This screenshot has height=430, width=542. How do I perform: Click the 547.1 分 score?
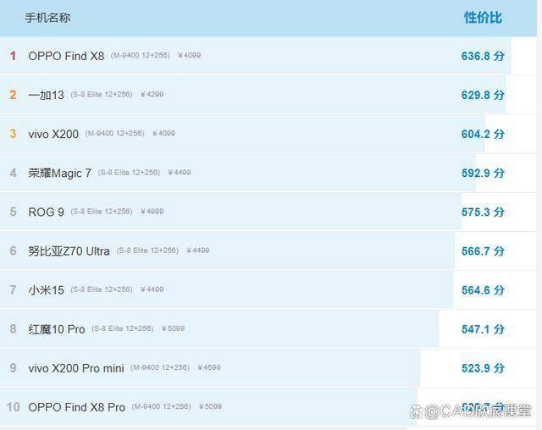point(483,328)
